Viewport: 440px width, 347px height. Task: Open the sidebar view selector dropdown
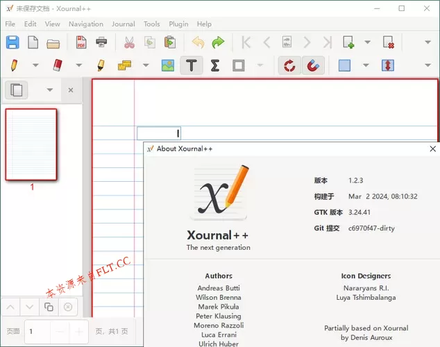click(x=50, y=90)
